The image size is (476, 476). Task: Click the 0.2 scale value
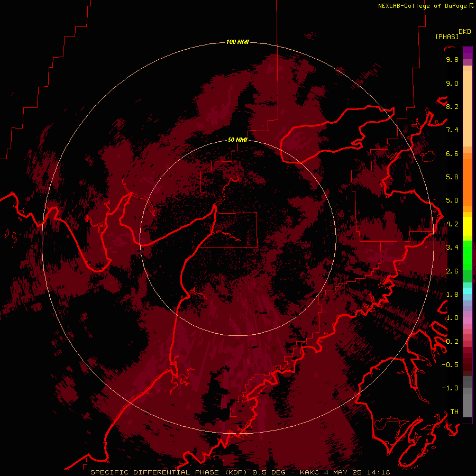tap(452, 342)
